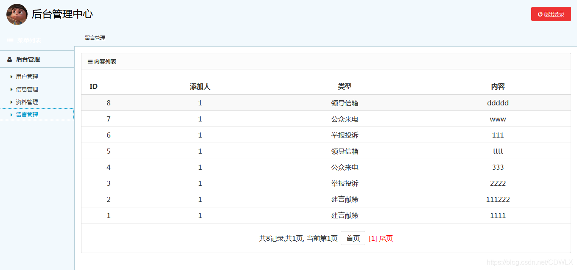Click the 内容列表 panel heading

[105, 61]
